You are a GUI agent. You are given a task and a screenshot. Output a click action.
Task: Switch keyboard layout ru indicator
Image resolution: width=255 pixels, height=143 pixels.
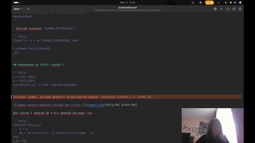[x=218, y=3]
